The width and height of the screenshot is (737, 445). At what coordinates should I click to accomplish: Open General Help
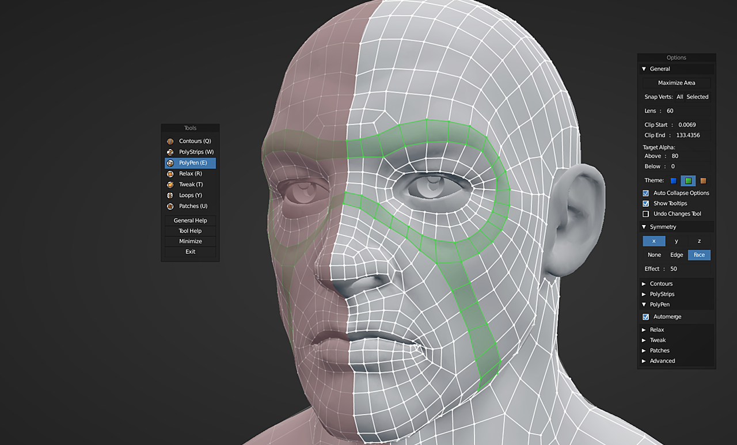pos(190,220)
